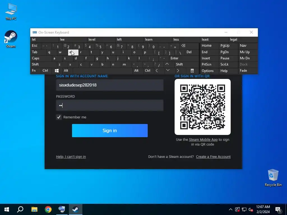Open network tray icon
The width and height of the screenshot is (287, 215).
click(x=244, y=209)
